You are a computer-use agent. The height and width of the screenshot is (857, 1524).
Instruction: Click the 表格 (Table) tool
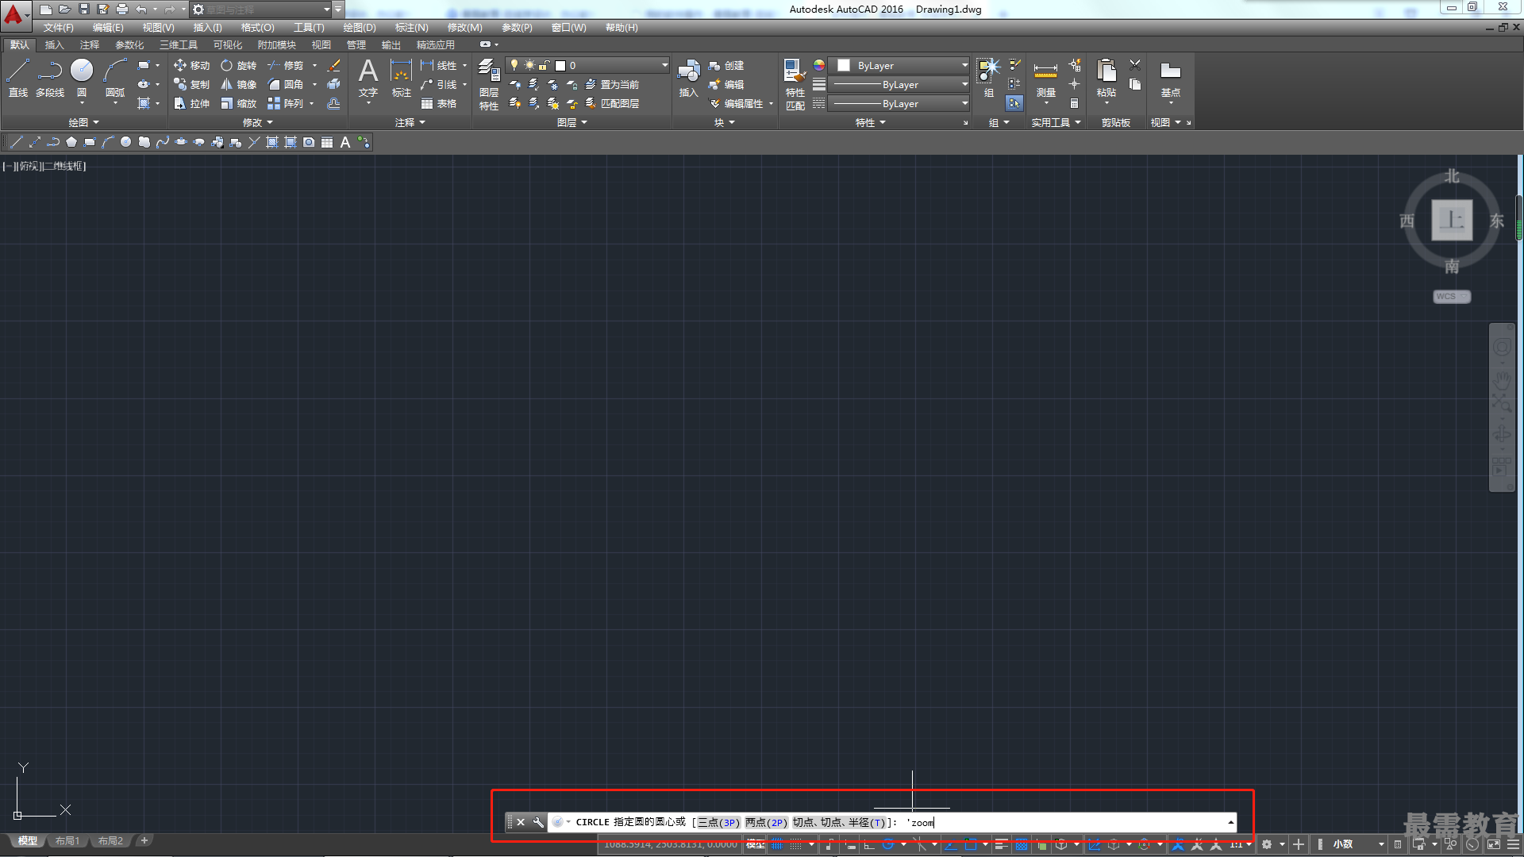tap(439, 103)
